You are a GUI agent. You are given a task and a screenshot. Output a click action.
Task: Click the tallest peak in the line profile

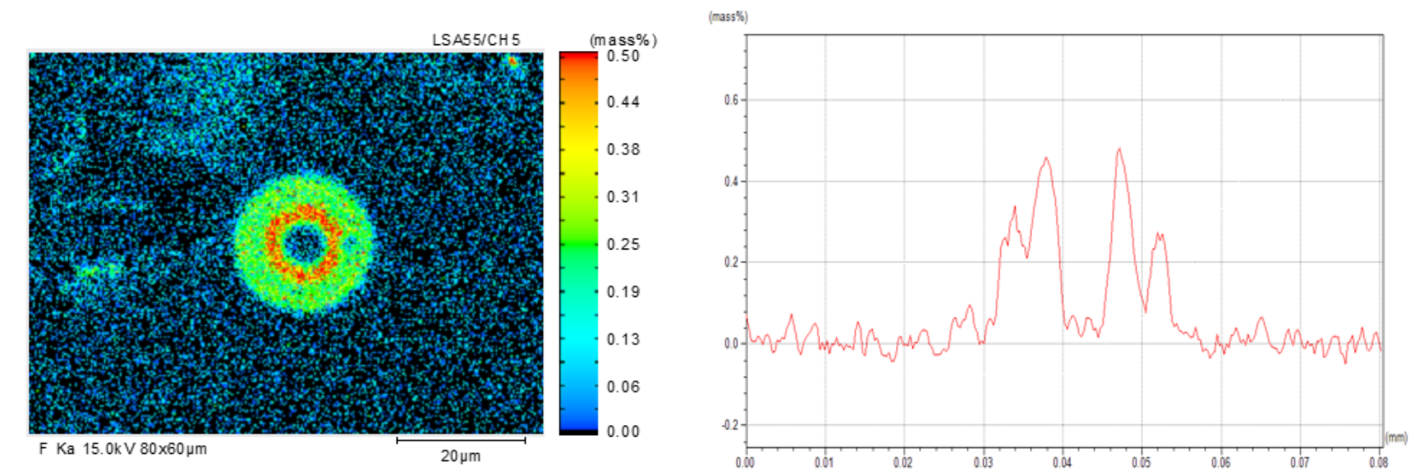click(x=1119, y=150)
